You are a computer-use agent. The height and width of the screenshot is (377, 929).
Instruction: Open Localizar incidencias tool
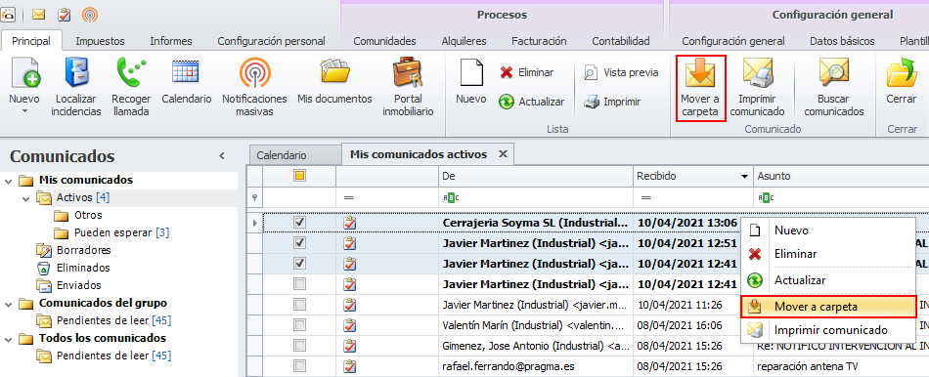77,87
